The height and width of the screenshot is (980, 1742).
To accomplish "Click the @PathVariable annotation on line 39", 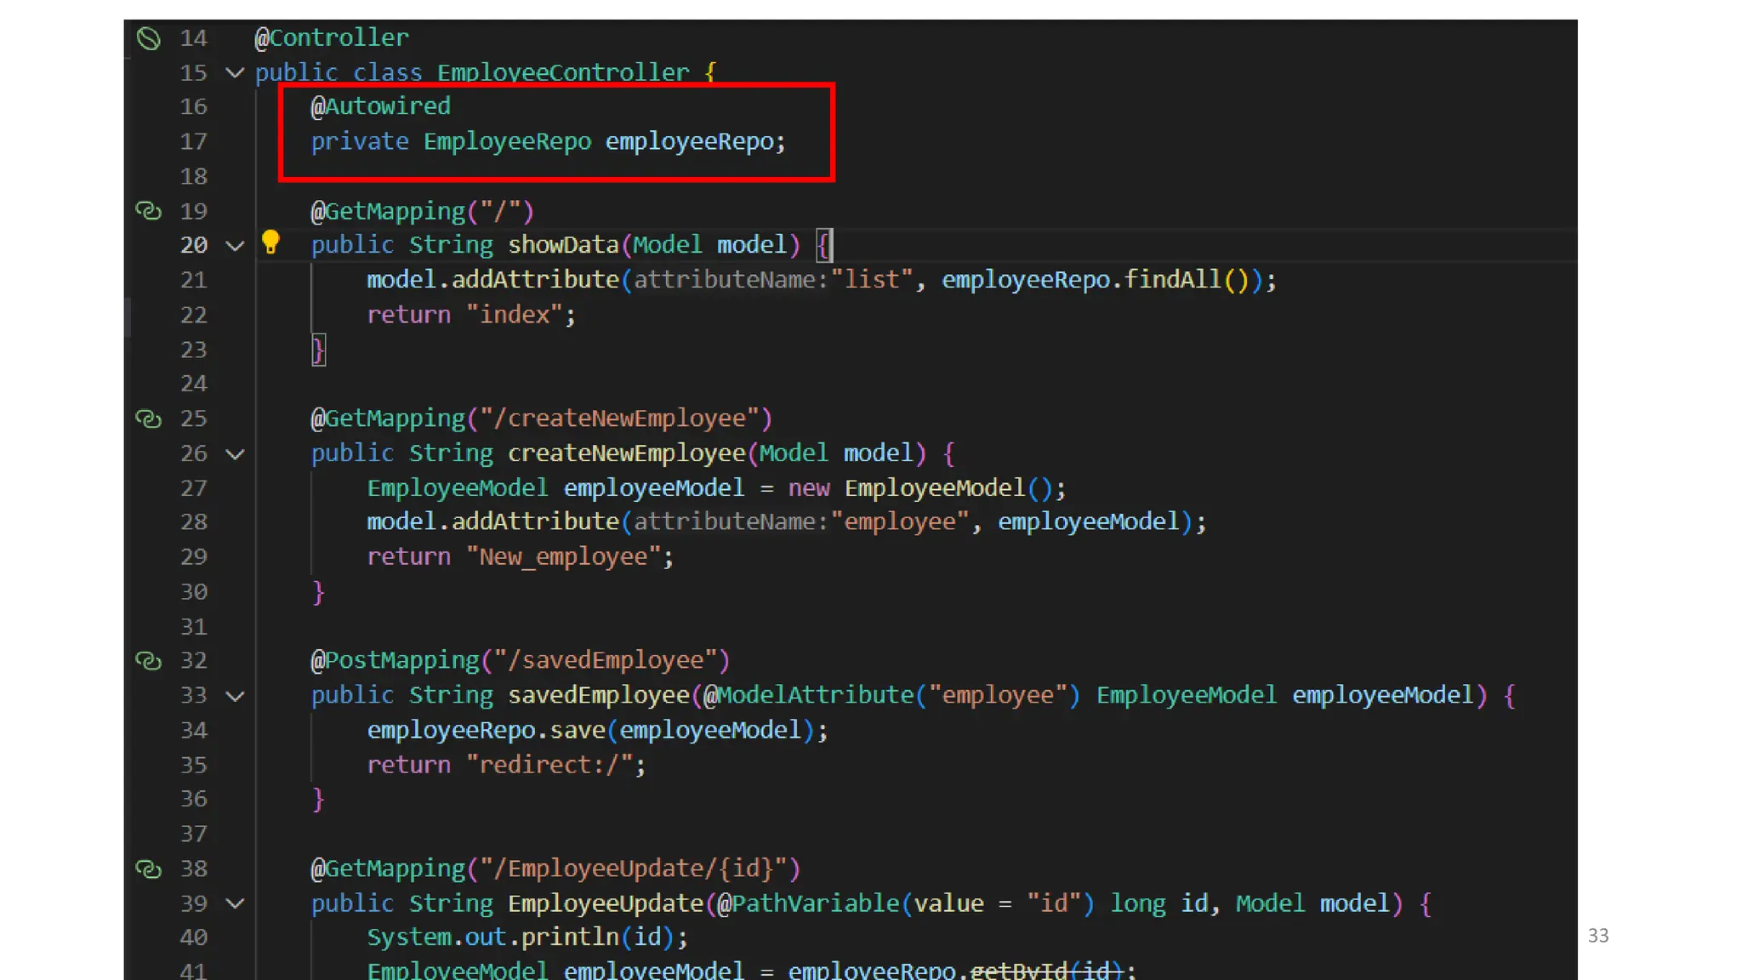I will point(807,903).
